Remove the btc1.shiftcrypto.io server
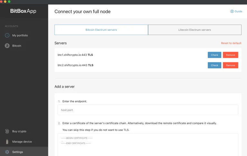This screenshot has width=247, height=156. (x=230, y=55)
